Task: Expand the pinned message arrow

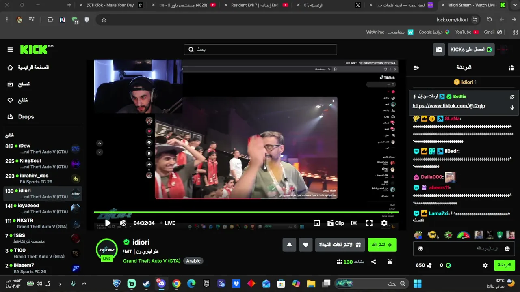Action: pos(512,107)
